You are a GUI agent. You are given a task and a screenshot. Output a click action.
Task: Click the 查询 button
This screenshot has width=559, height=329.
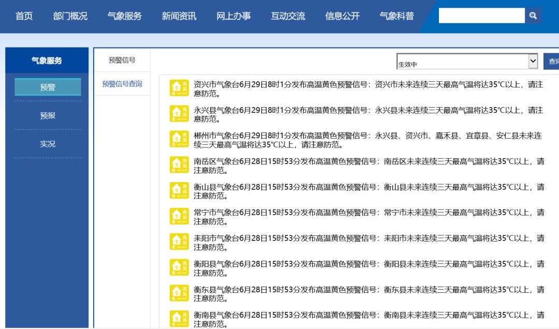click(x=552, y=62)
